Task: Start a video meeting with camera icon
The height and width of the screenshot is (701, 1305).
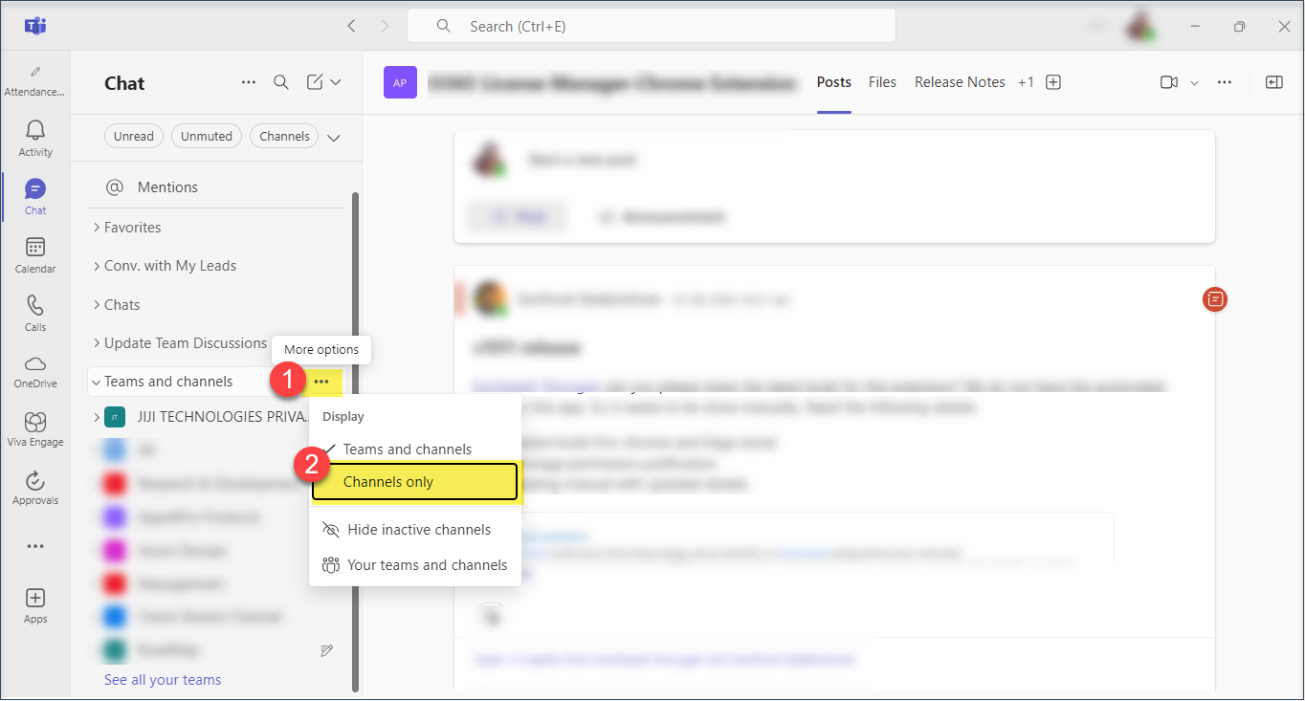Action: click(x=1168, y=82)
